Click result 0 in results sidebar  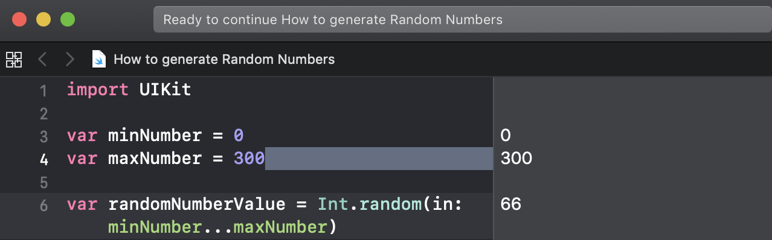click(x=506, y=136)
